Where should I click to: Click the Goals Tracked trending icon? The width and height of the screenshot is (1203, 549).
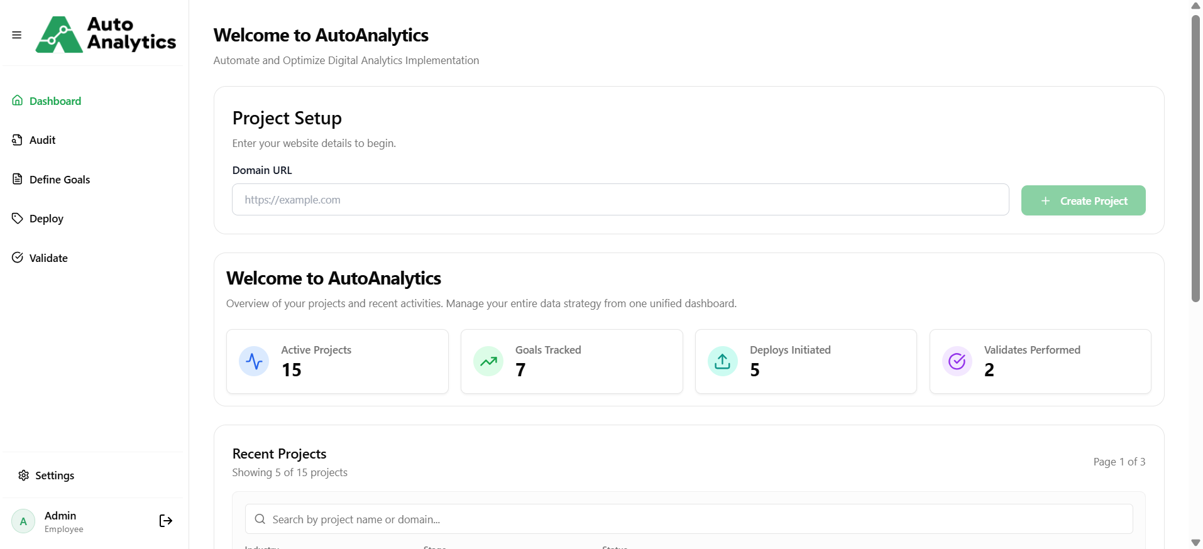tap(488, 361)
